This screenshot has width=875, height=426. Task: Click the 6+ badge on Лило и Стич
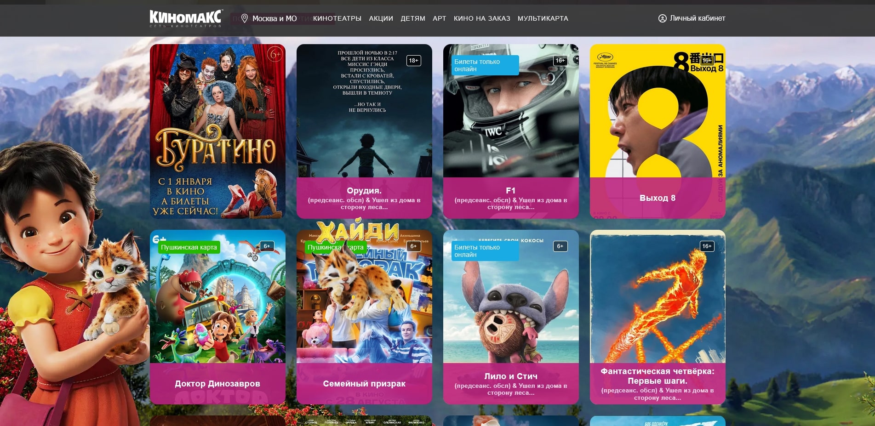[560, 246]
